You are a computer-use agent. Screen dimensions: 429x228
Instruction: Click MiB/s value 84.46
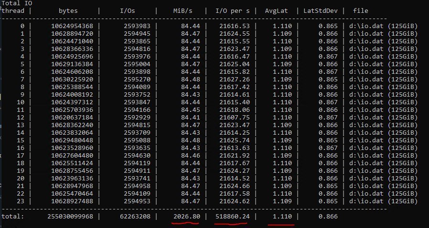(191, 156)
